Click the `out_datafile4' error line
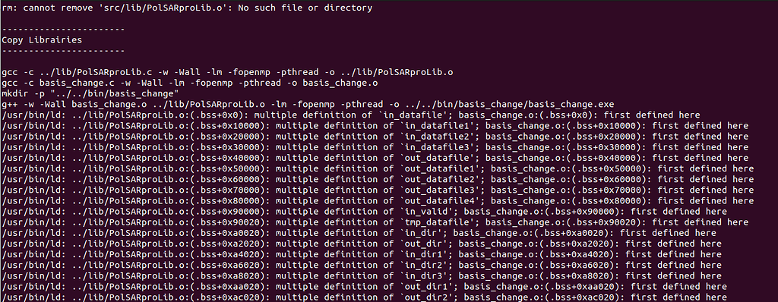778x302 pixels. coord(378,201)
